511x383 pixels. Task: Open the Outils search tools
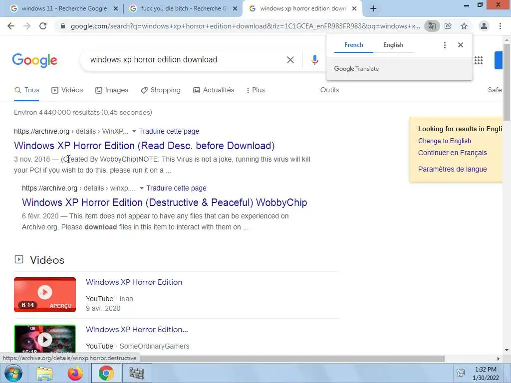pos(329,90)
